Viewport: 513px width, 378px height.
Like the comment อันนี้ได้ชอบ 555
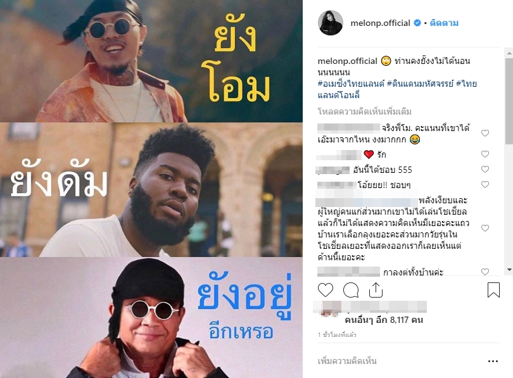pyautogui.click(x=485, y=169)
